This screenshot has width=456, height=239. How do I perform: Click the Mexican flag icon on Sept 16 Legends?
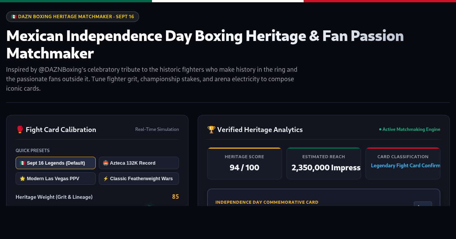(x=22, y=163)
